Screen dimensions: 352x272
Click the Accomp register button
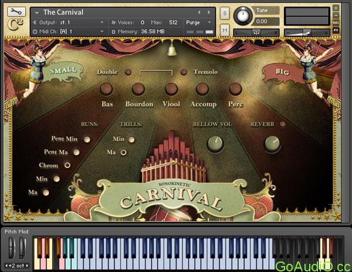point(202,89)
